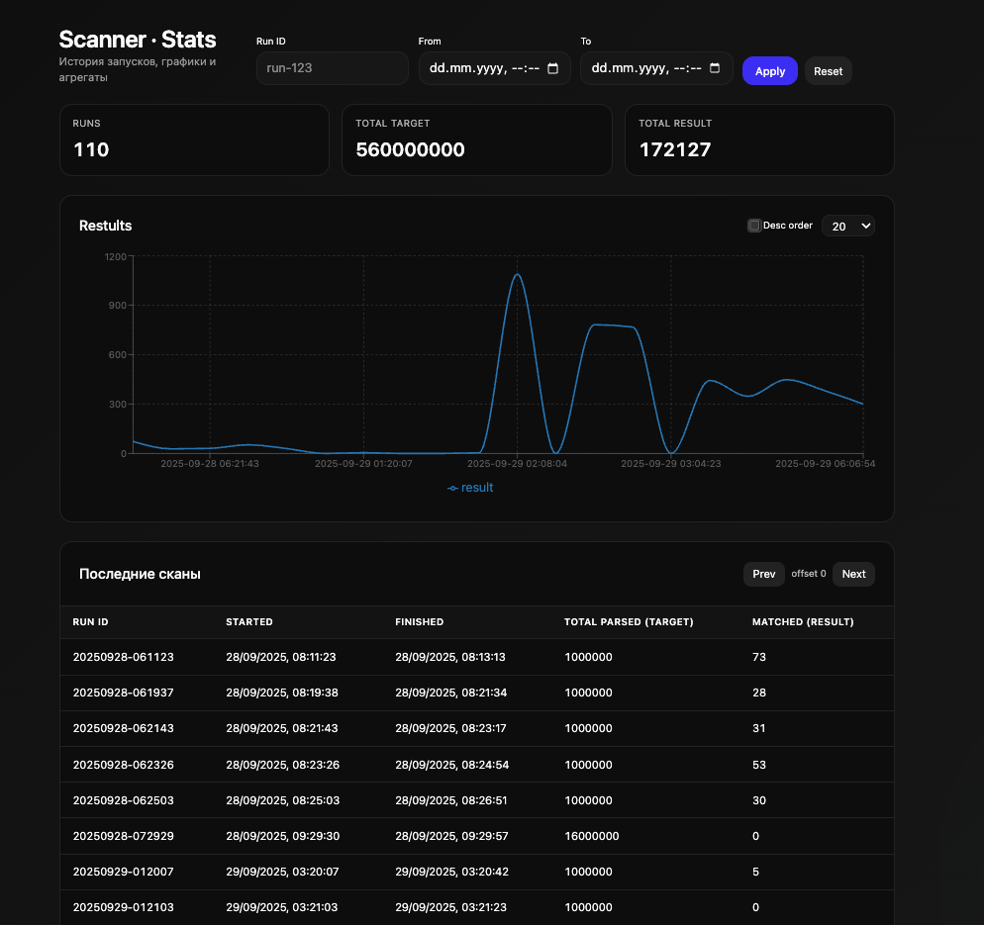Click the To date input field
The width and height of the screenshot is (984, 925).
tap(656, 67)
